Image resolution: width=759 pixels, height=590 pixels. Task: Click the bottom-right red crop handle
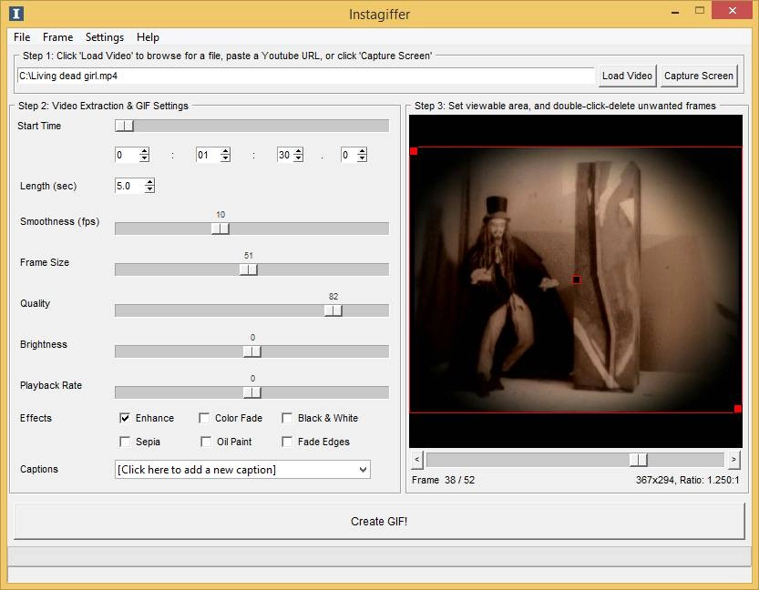click(x=738, y=409)
